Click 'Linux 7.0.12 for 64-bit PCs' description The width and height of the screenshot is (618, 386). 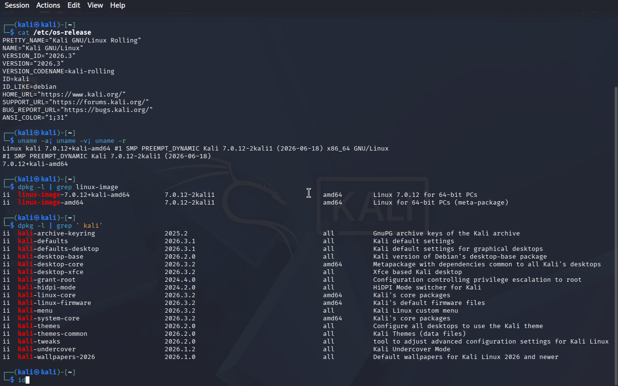[425, 195]
